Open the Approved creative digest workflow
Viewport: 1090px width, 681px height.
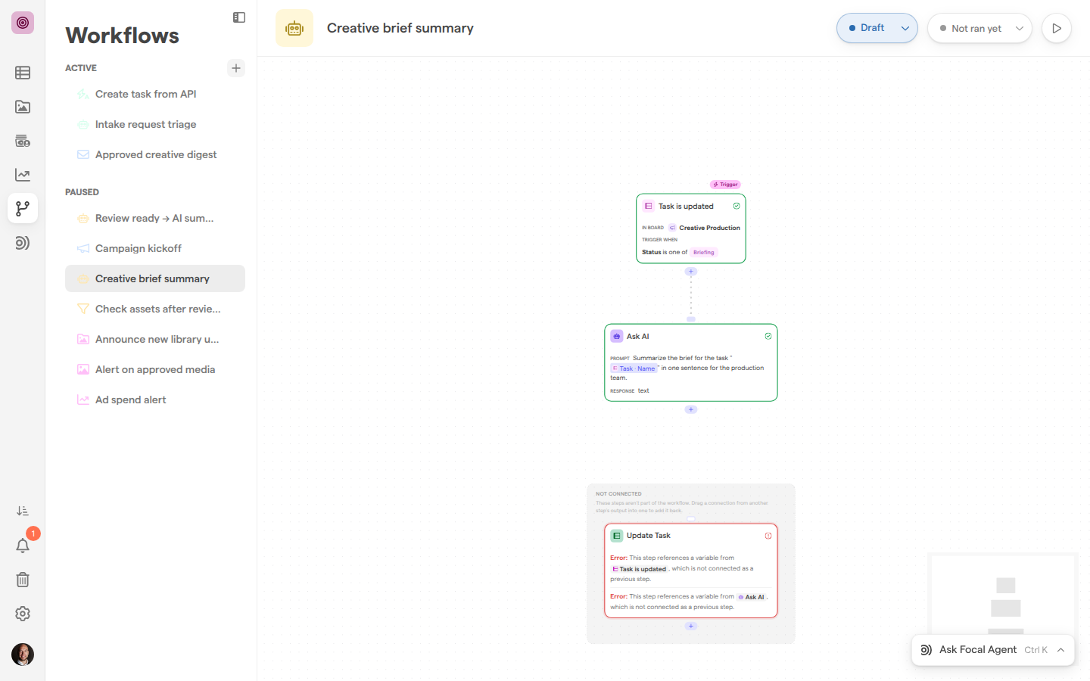(x=155, y=154)
